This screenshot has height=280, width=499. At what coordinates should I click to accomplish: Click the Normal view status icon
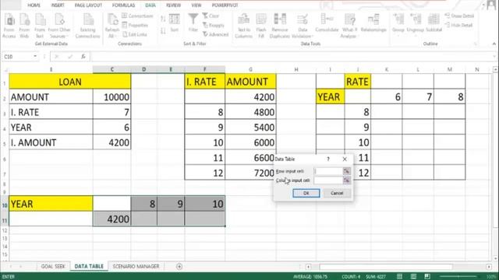tap(399, 277)
